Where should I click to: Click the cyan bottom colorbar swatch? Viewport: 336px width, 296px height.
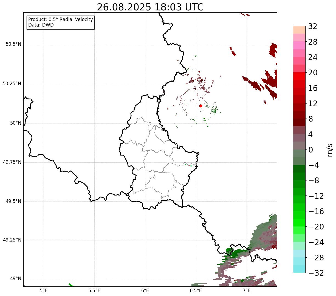(x=299, y=269)
